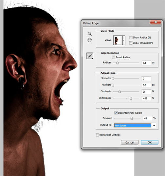Click the OK button
The height and width of the screenshot is (176, 165).
pyautogui.click(x=150, y=142)
